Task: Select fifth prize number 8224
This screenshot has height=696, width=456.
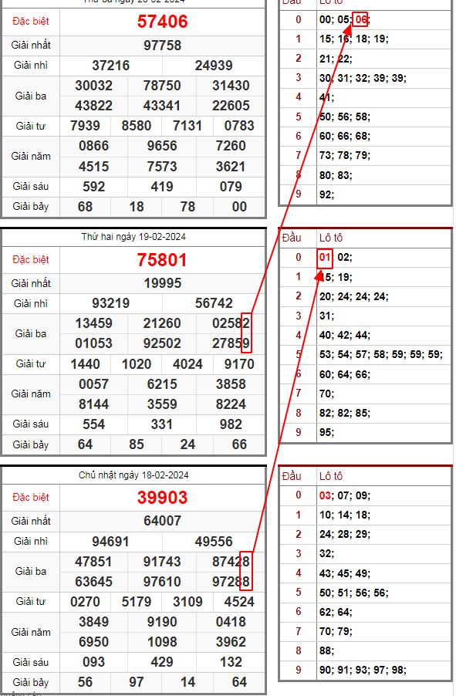Action: [231, 404]
